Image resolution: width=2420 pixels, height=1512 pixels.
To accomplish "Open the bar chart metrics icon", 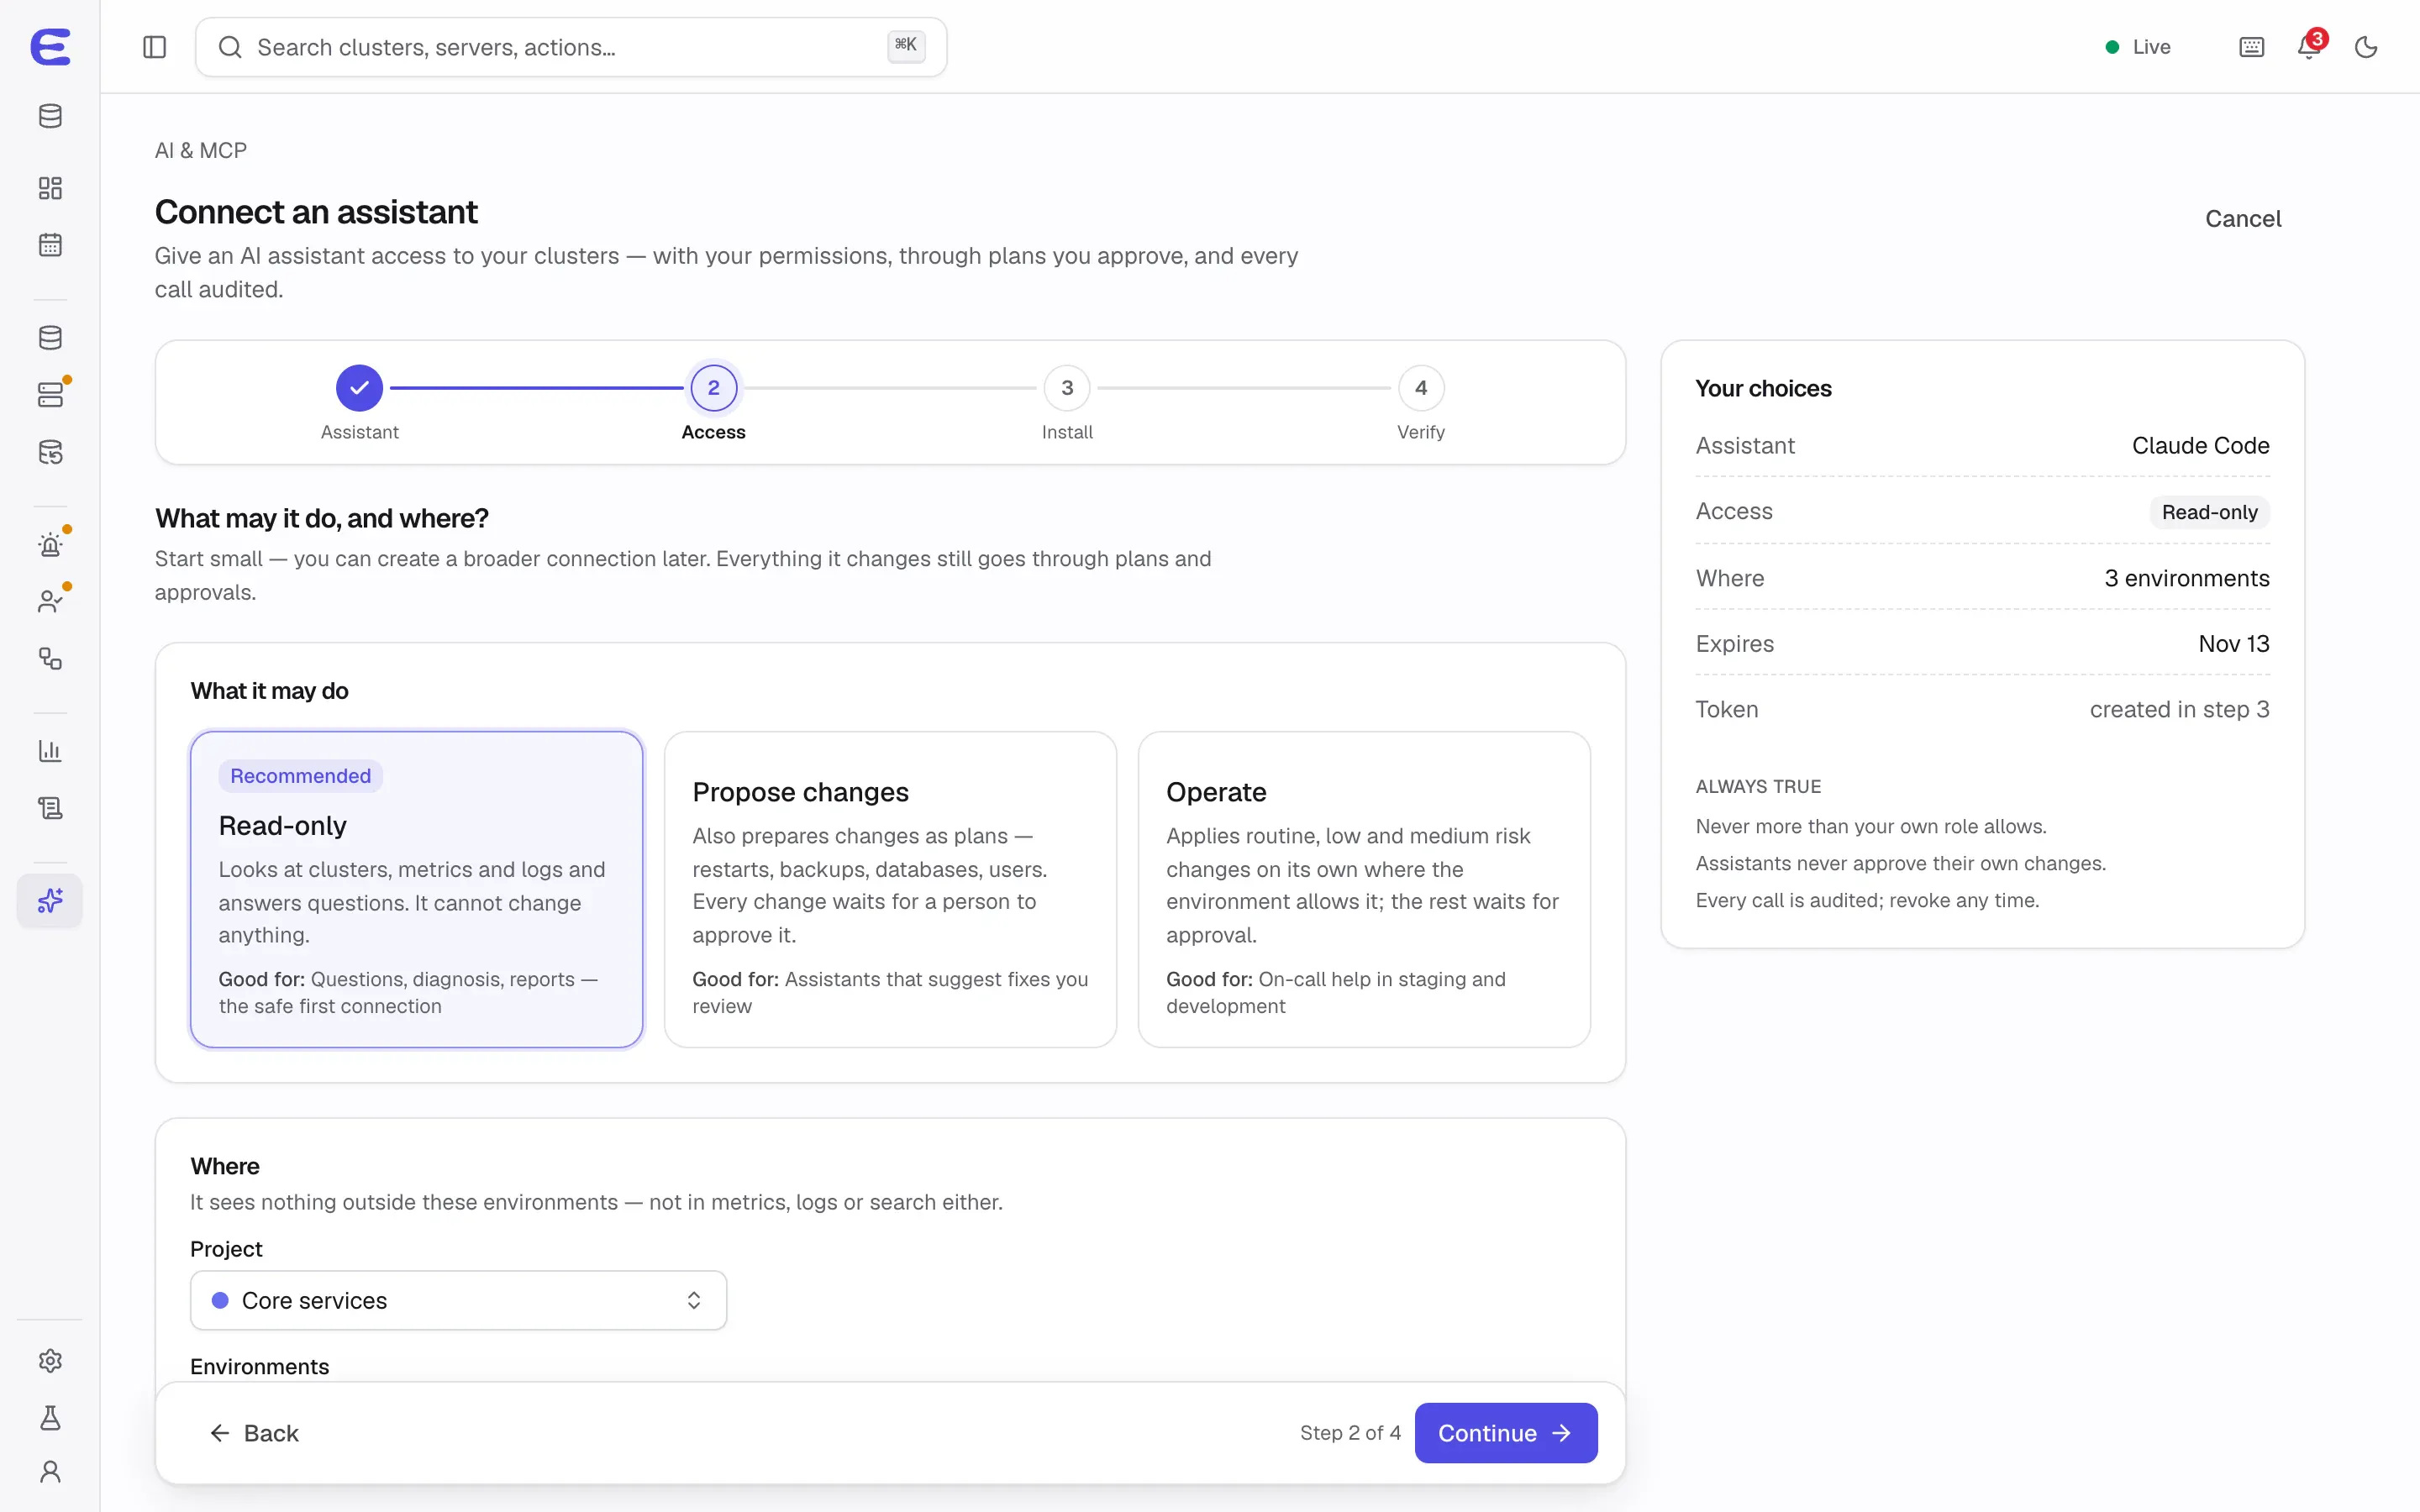I will pyautogui.click(x=50, y=750).
